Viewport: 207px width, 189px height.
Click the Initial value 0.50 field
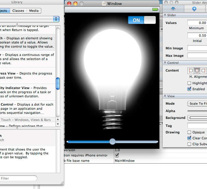pos(197,35)
